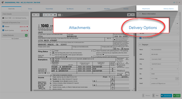The image size is (182, 99).
Task: Go to previous page in viewer
Action: click(x=38, y=15)
